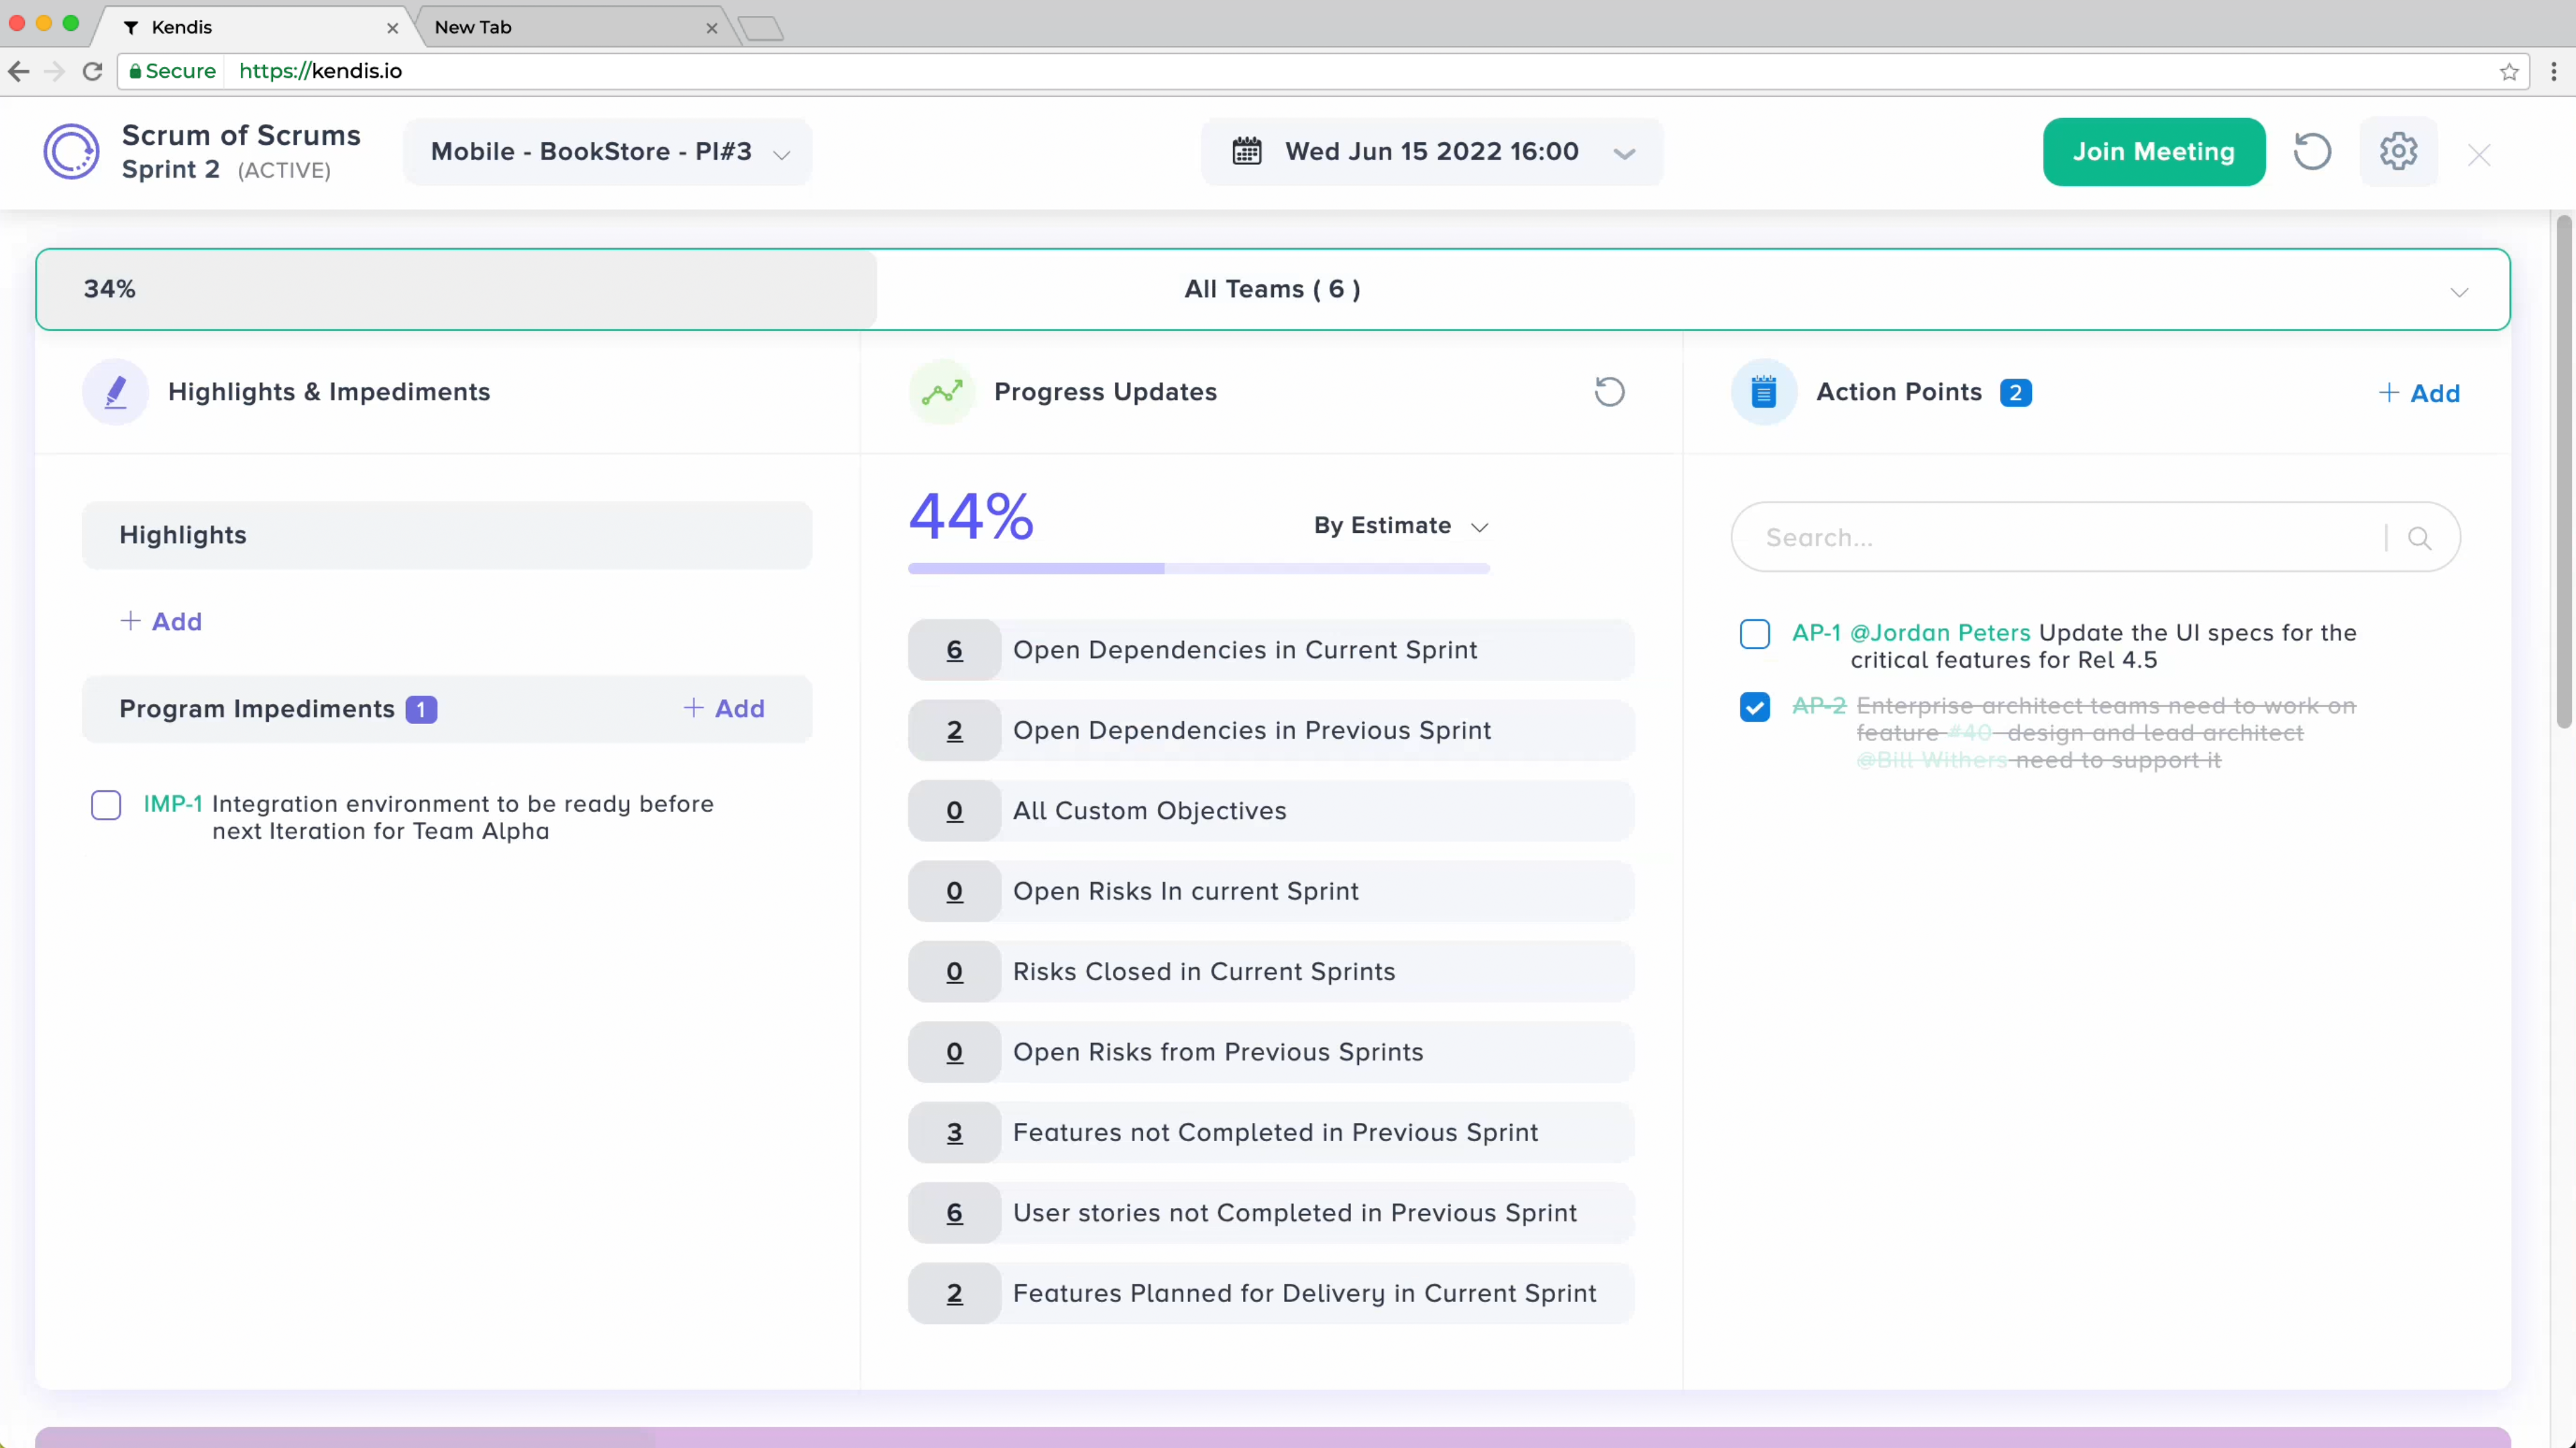This screenshot has width=2576, height=1448.
Task: Click the settings gear icon
Action: tap(2397, 152)
